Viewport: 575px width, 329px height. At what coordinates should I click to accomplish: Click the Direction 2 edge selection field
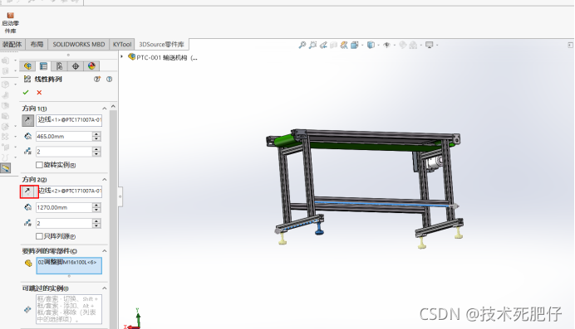coord(69,191)
